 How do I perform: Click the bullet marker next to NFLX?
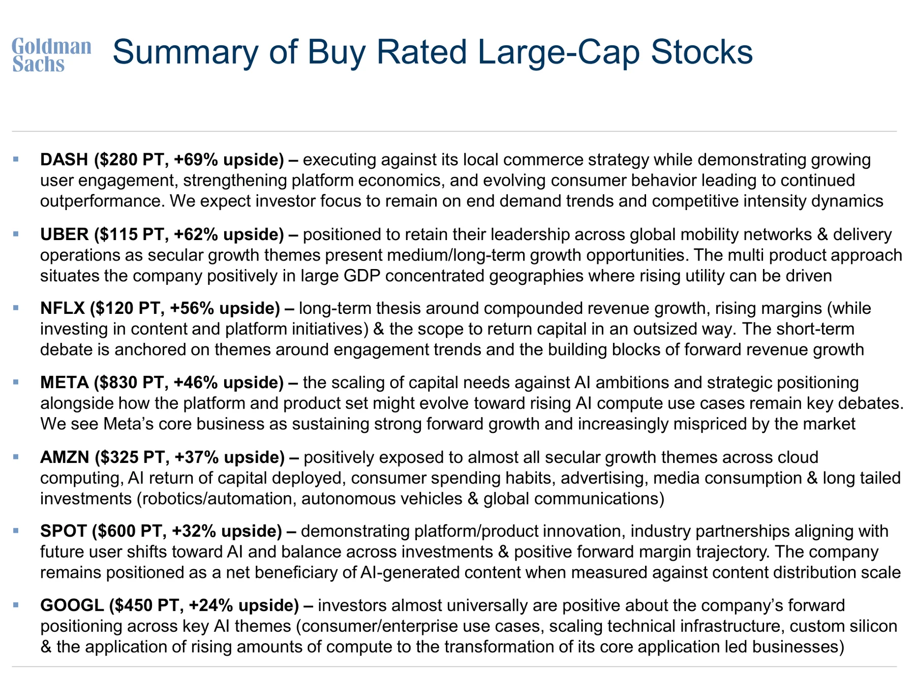point(15,308)
